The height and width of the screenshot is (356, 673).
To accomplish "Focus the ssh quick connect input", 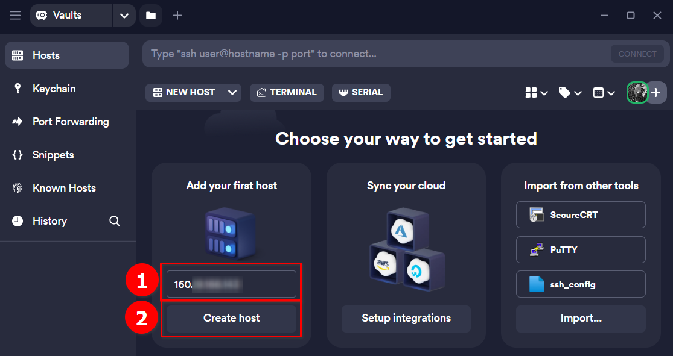I will click(x=376, y=54).
